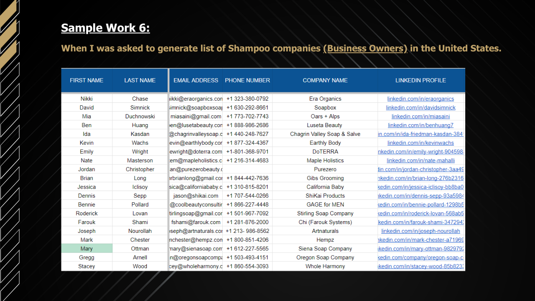Click the company cell "Purezero"
This screenshot has width=535, height=301.
click(x=325, y=169)
